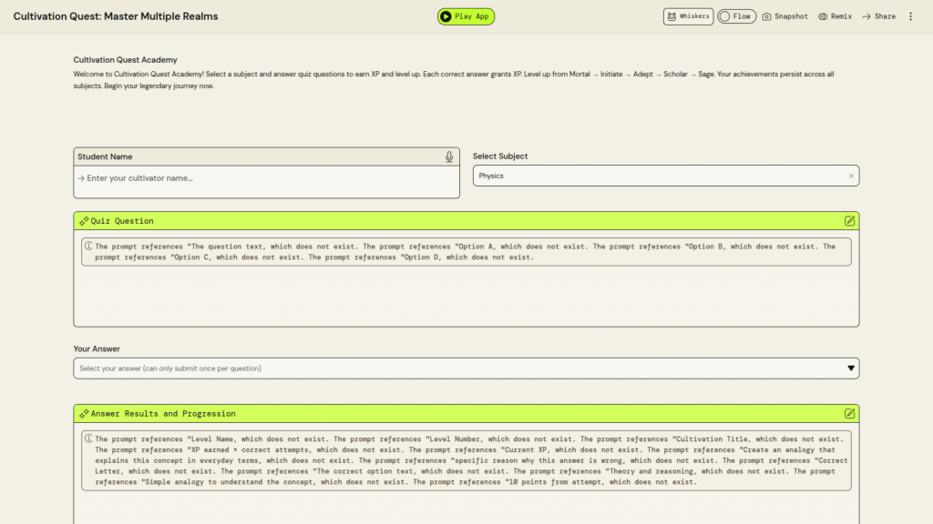Click the Remix icon in the header
The height and width of the screenshot is (524, 933).
pos(823,16)
